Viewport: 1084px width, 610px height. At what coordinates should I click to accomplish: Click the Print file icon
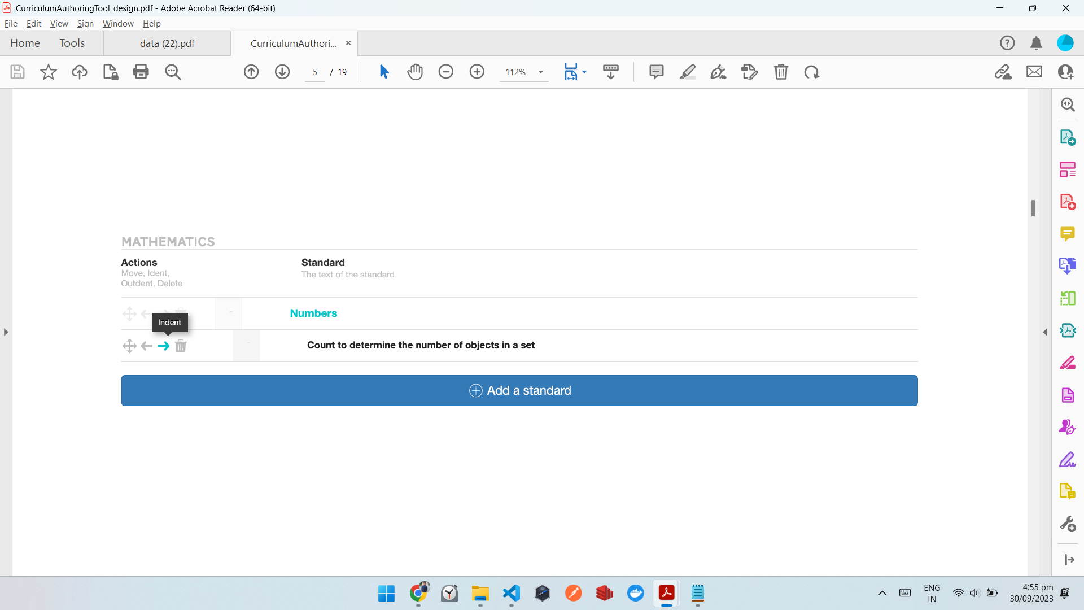point(141,72)
